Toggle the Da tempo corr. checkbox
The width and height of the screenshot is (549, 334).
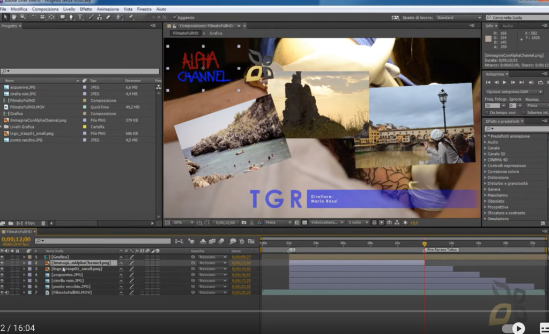tap(486, 113)
